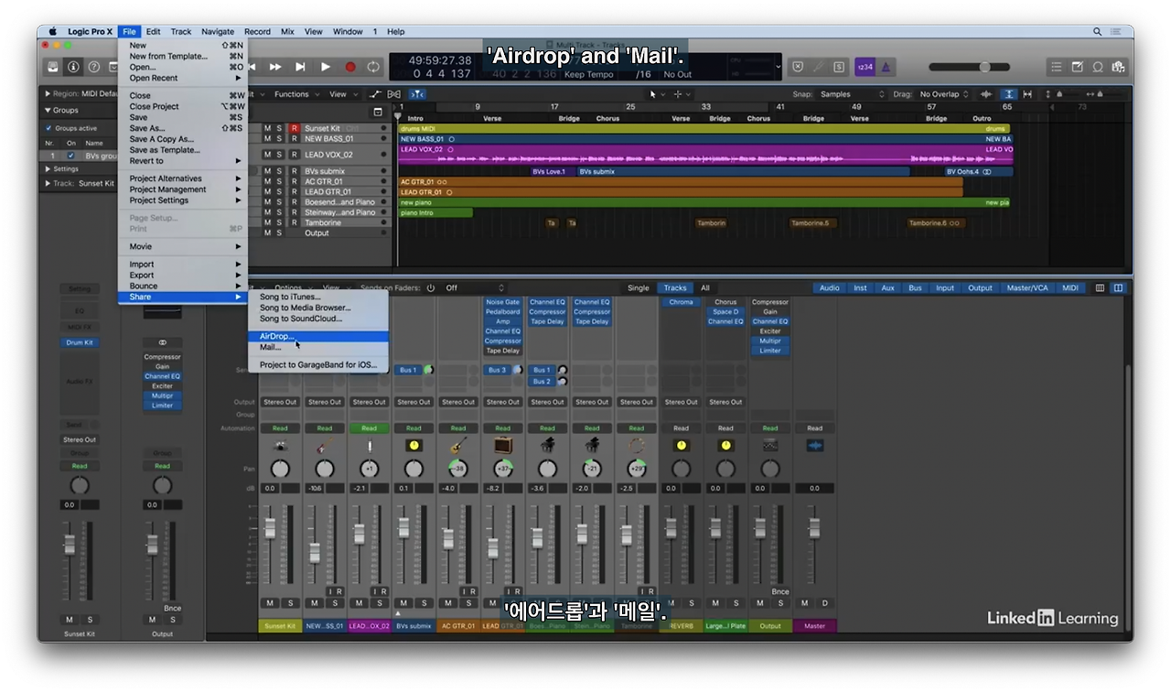Screen dimensions: 1171x692
Task: Toggle the blue vertical auto zoom button
Action: [1008, 94]
